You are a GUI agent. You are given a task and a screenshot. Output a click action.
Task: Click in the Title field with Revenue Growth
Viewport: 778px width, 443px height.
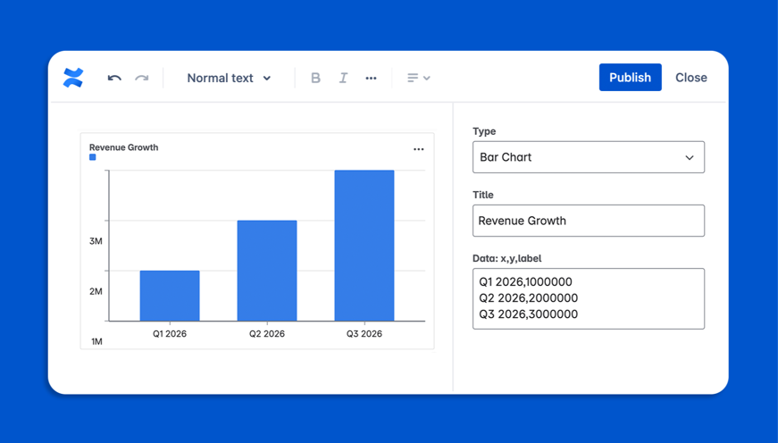588,221
